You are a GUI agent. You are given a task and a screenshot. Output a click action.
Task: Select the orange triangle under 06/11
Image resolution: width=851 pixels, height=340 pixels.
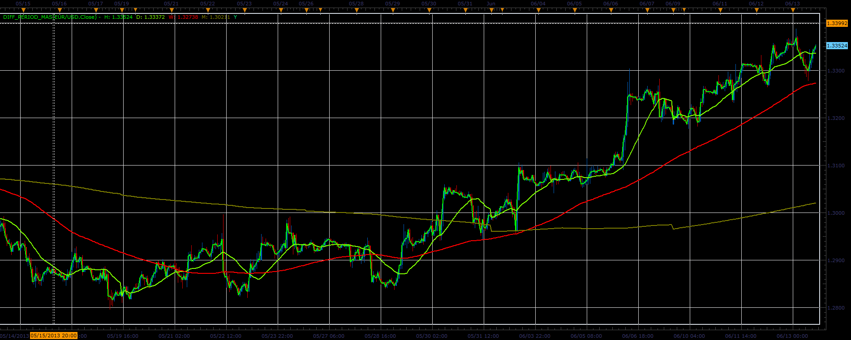tap(720, 10)
